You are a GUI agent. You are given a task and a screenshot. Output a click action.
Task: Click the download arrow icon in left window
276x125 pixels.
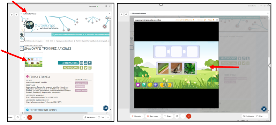click(x=90, y=63)
